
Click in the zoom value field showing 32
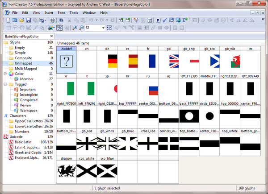(93, 28)
